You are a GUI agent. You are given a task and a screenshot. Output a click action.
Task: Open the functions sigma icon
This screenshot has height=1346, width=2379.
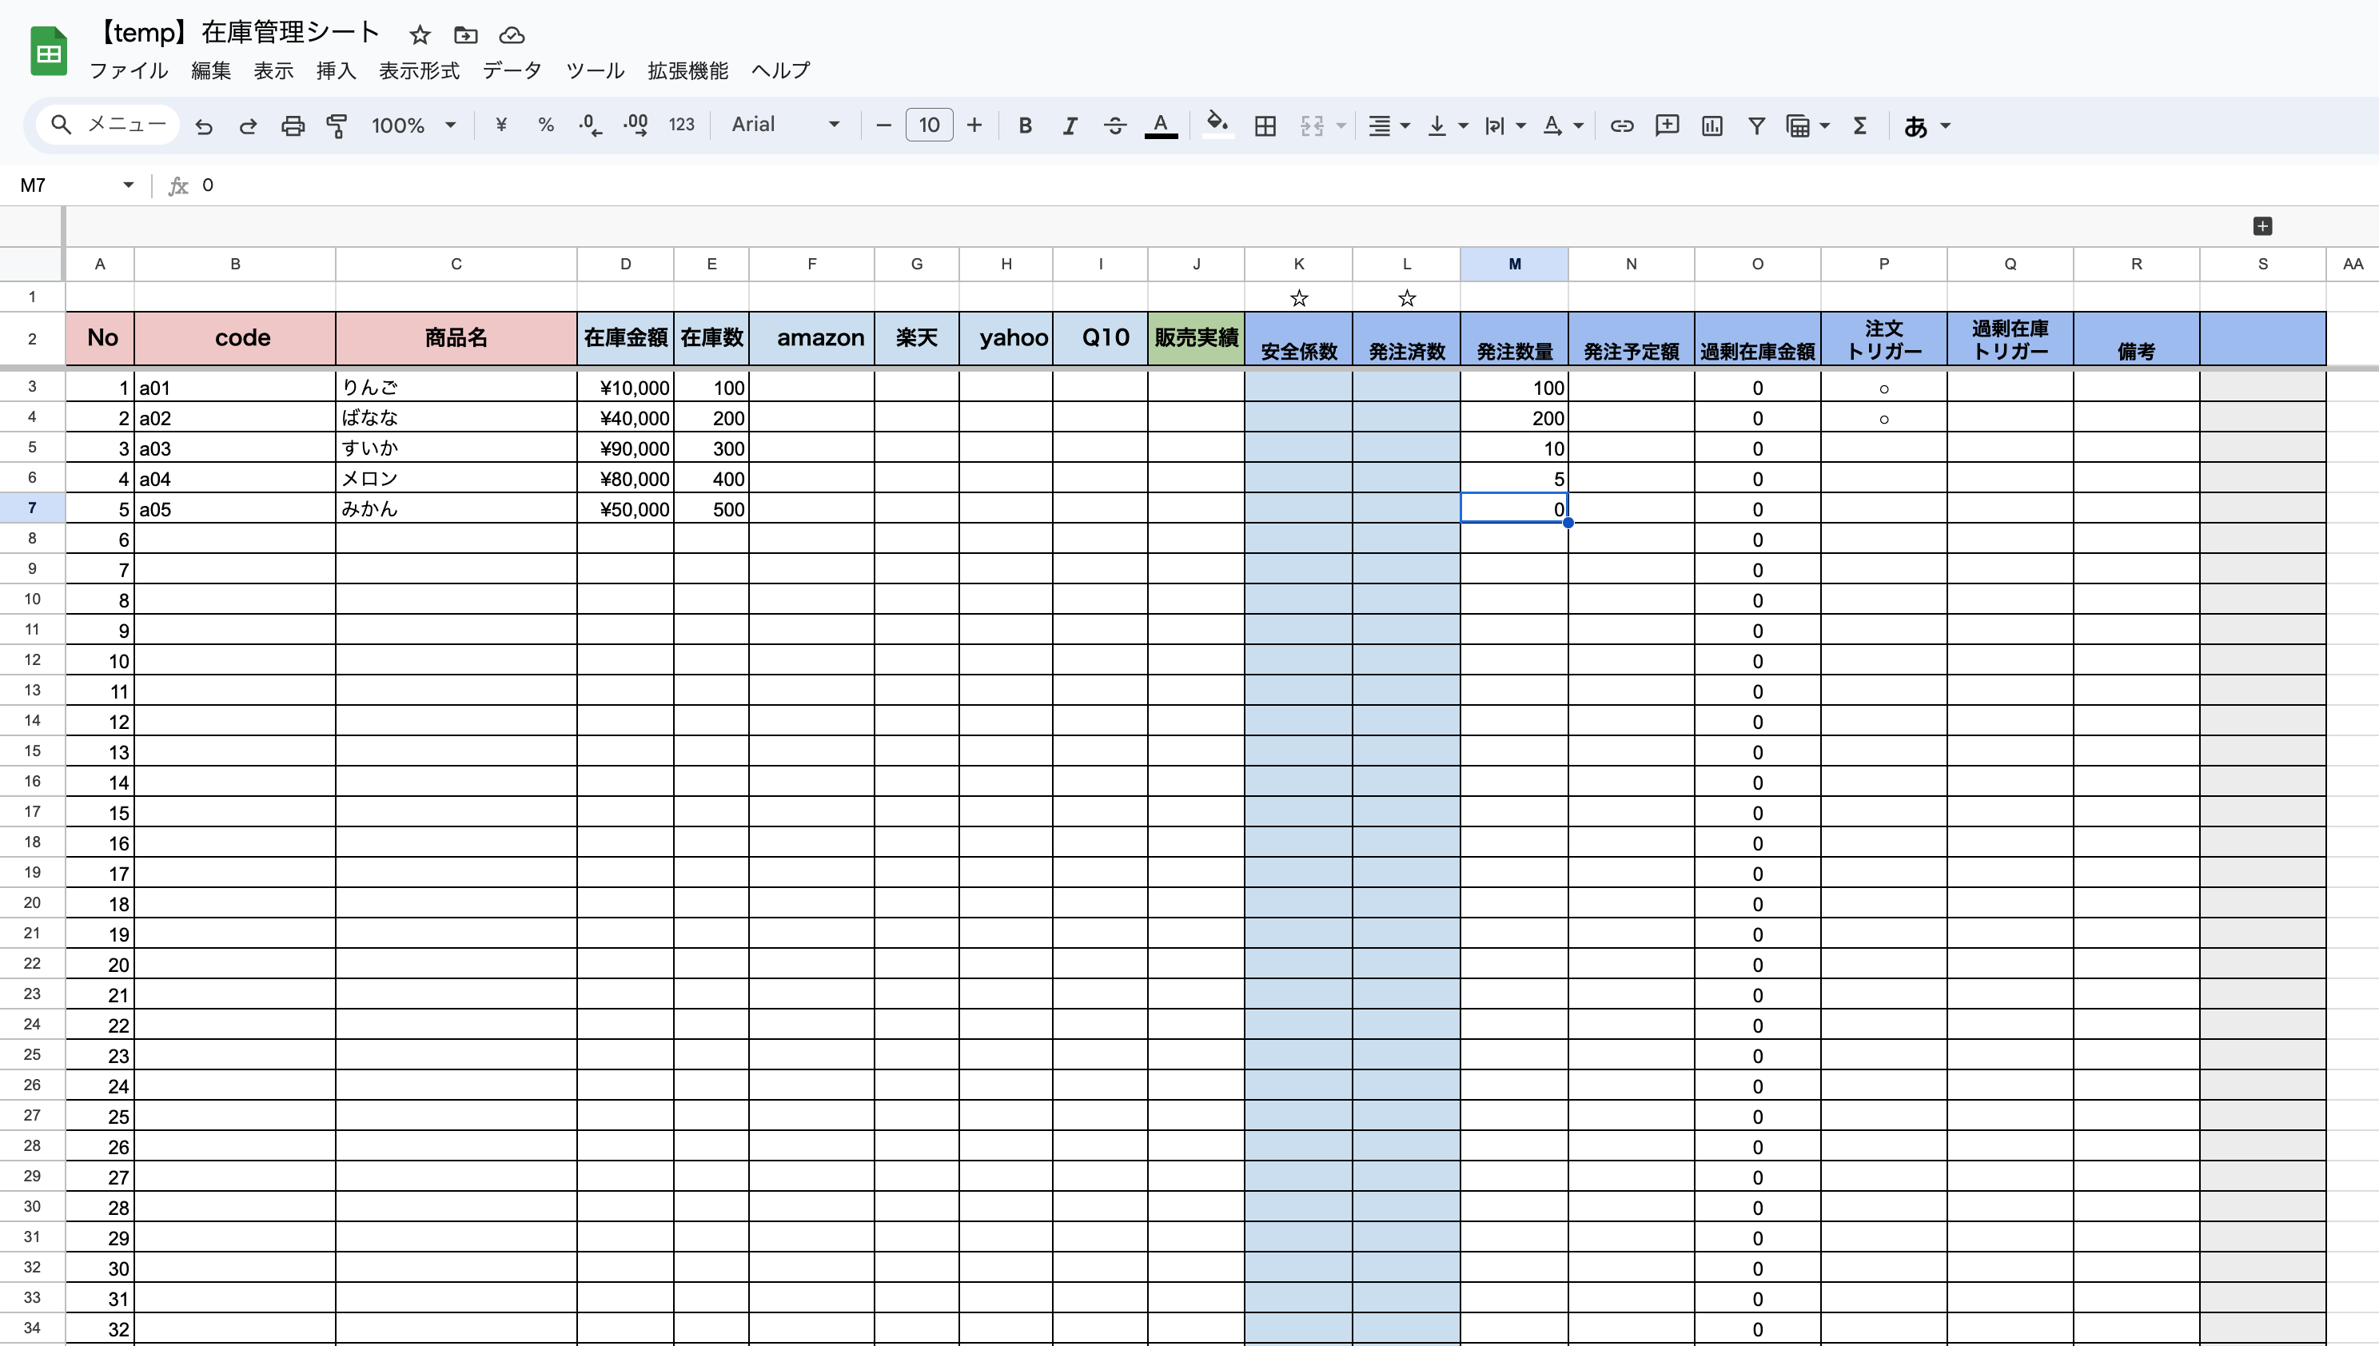pyautogui.click(x=1859, y=125)
